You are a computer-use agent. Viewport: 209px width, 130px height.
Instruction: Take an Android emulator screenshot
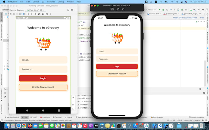39,14
